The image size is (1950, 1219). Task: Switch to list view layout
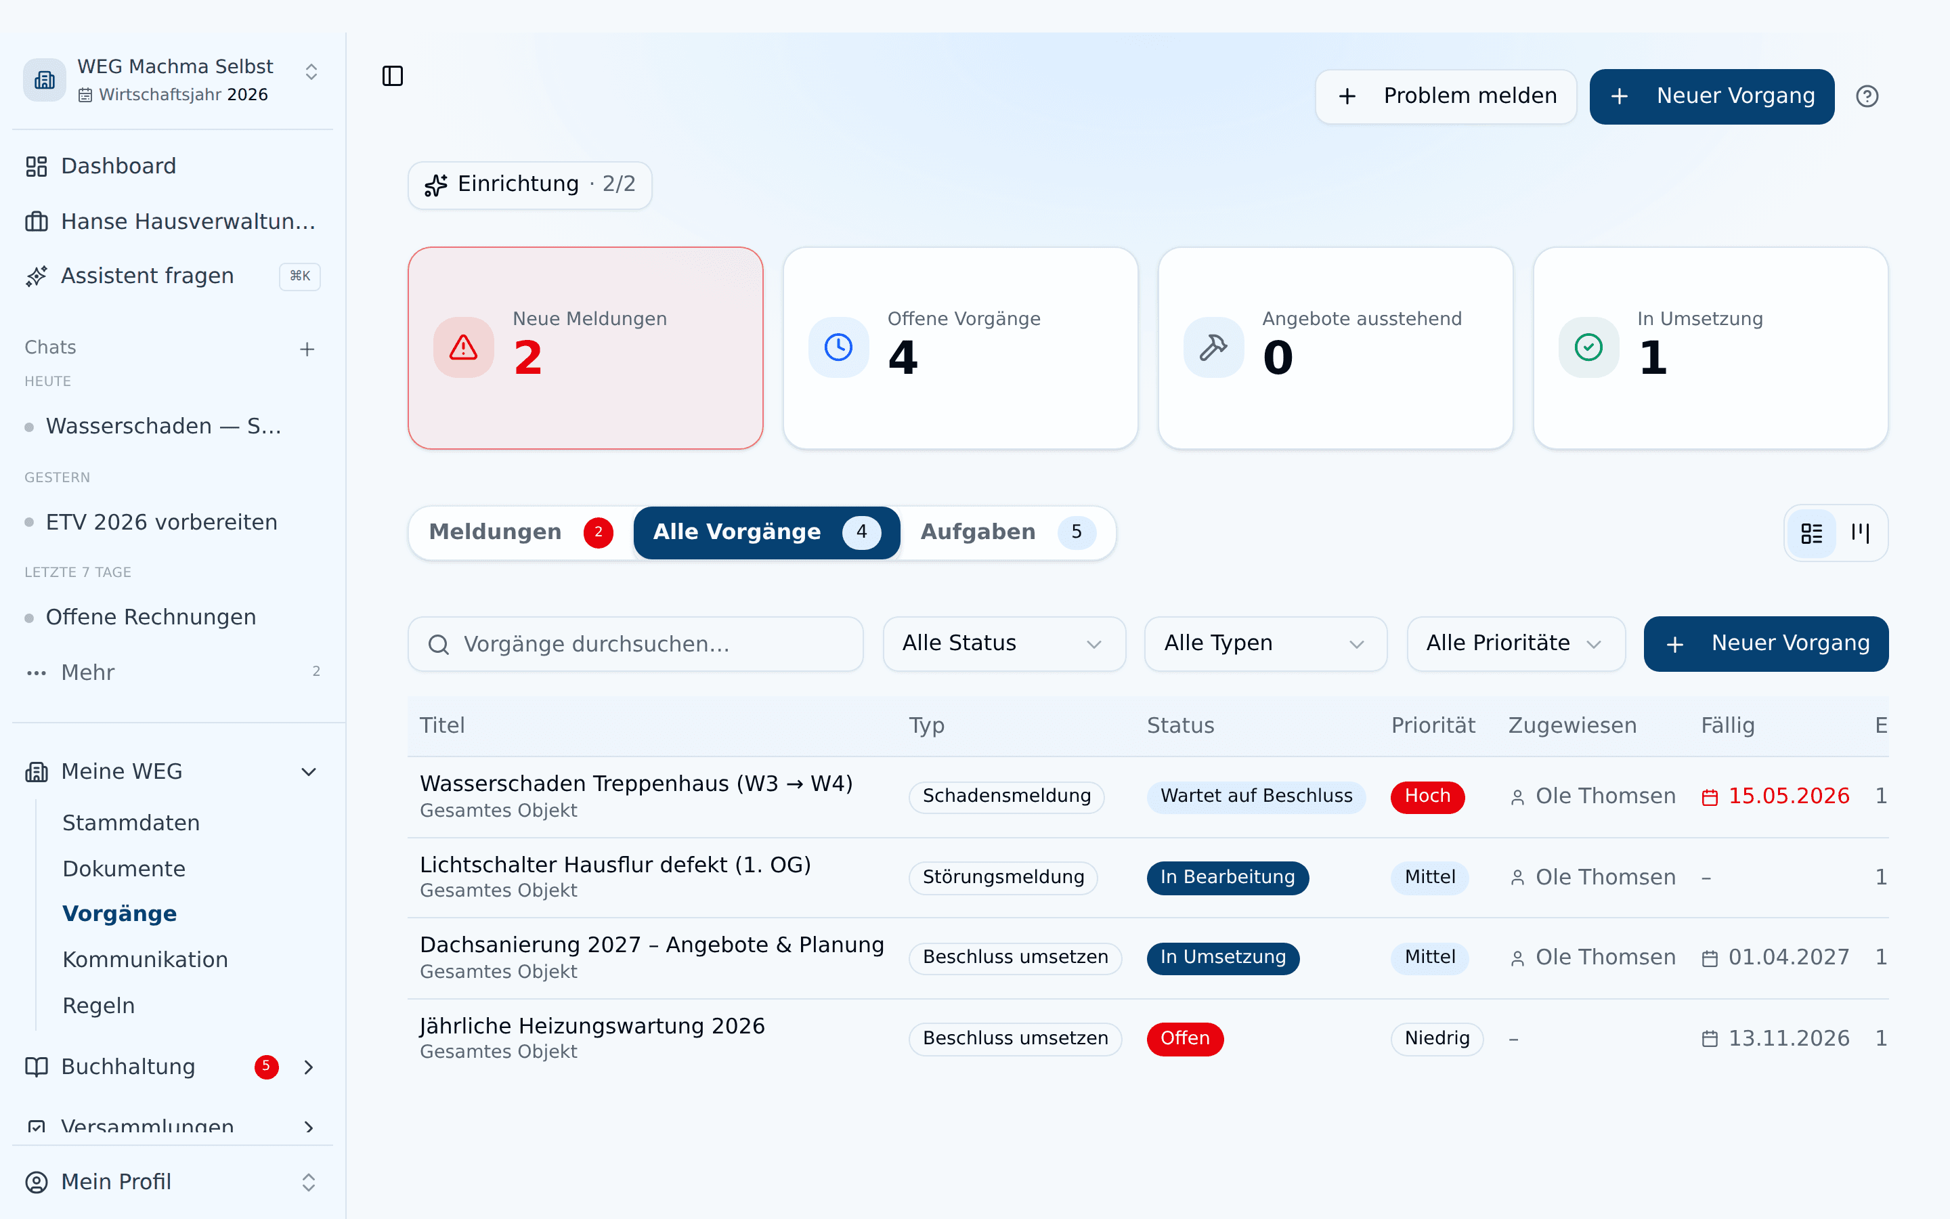click(x=1812, y=533)
